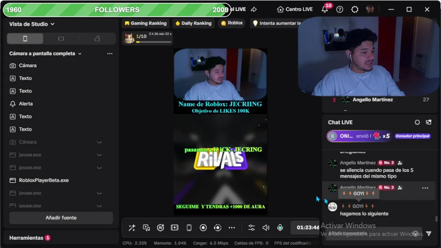441x248 pixels.
Task: Add a source with Añadir fuente
Action: tap(61, 218)
